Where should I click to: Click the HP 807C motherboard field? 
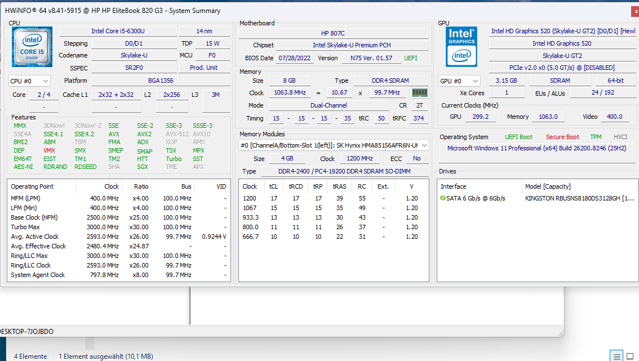click(333, 33)
